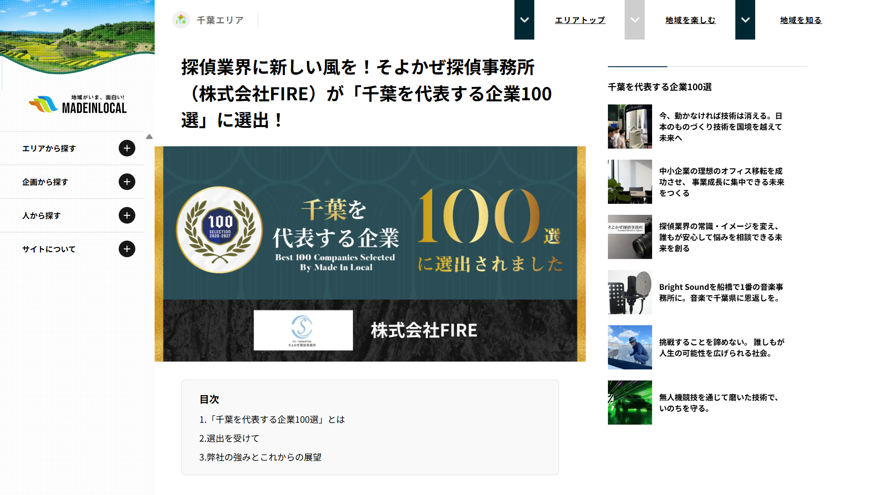Jump to 1.「千葉を代表する企業100選」とは section
This screenshot has height=495, width=873.
(272, 420)
